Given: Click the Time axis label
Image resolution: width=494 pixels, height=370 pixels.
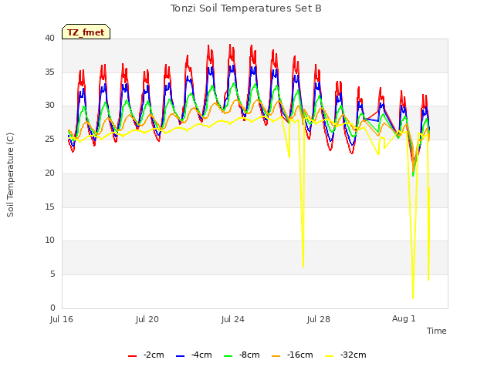Looking at the screenshot, I should click(436, 331).
